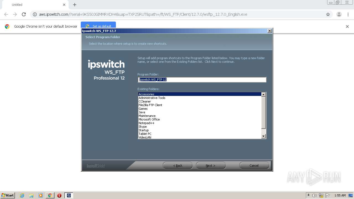The width and height of the screenshot is (354, 199).
Task: Click the folder list scroll up arrow
Action: 263,95
